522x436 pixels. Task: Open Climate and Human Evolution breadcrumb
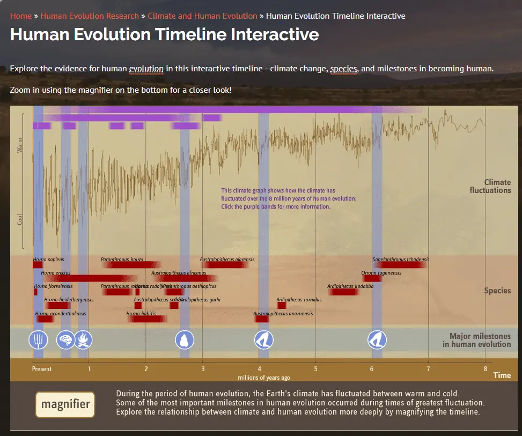tap(202, 16)
